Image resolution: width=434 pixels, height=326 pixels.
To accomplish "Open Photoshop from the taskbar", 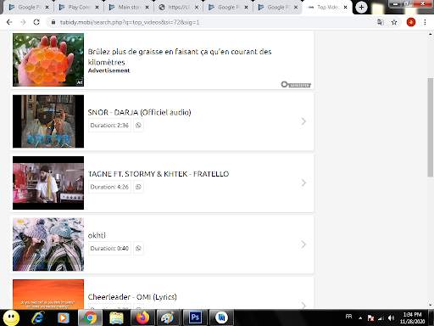I will [x=195, y=318].
